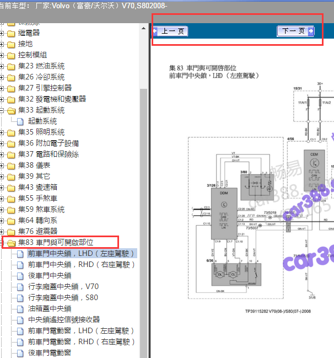Expand 集36 附加電子設備 node
The width and height of the screenshot is (334, 358).
tap(1, 143)
